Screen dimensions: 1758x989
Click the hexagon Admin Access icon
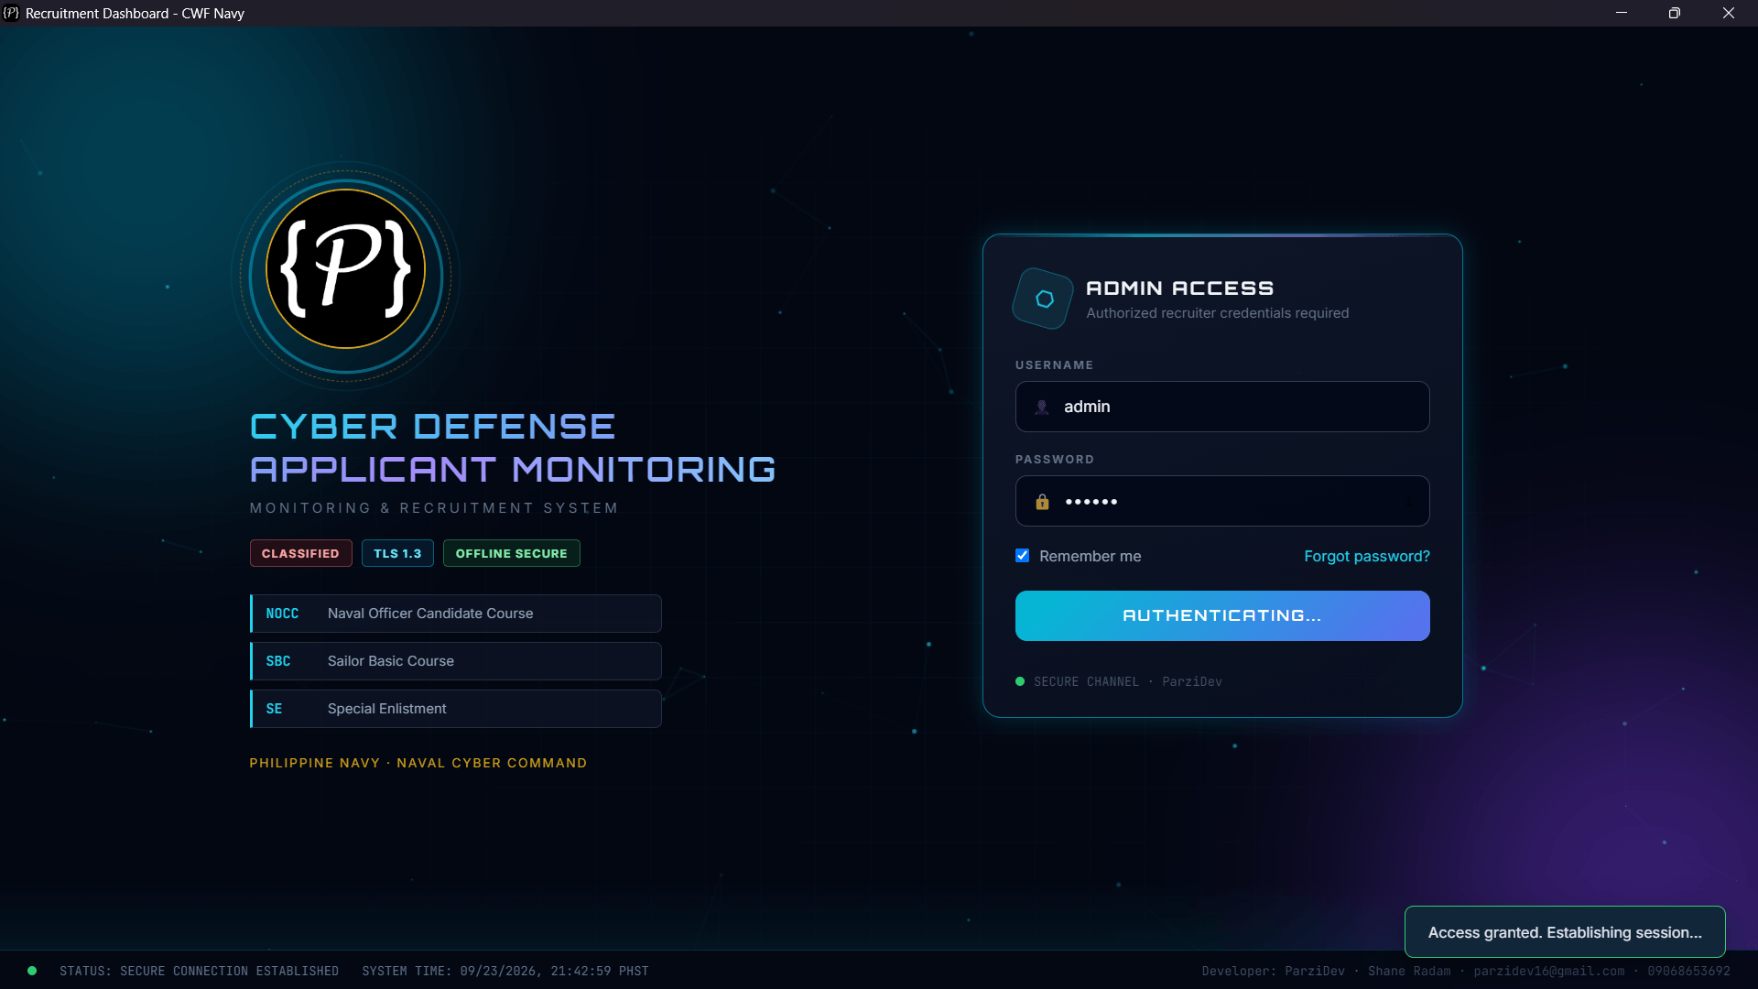[1043, 299]
